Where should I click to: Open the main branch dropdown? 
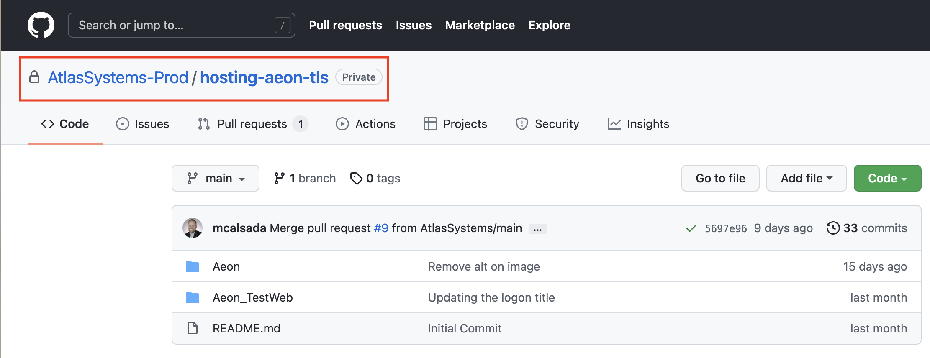pyautogui.click(x=216, y=179)
